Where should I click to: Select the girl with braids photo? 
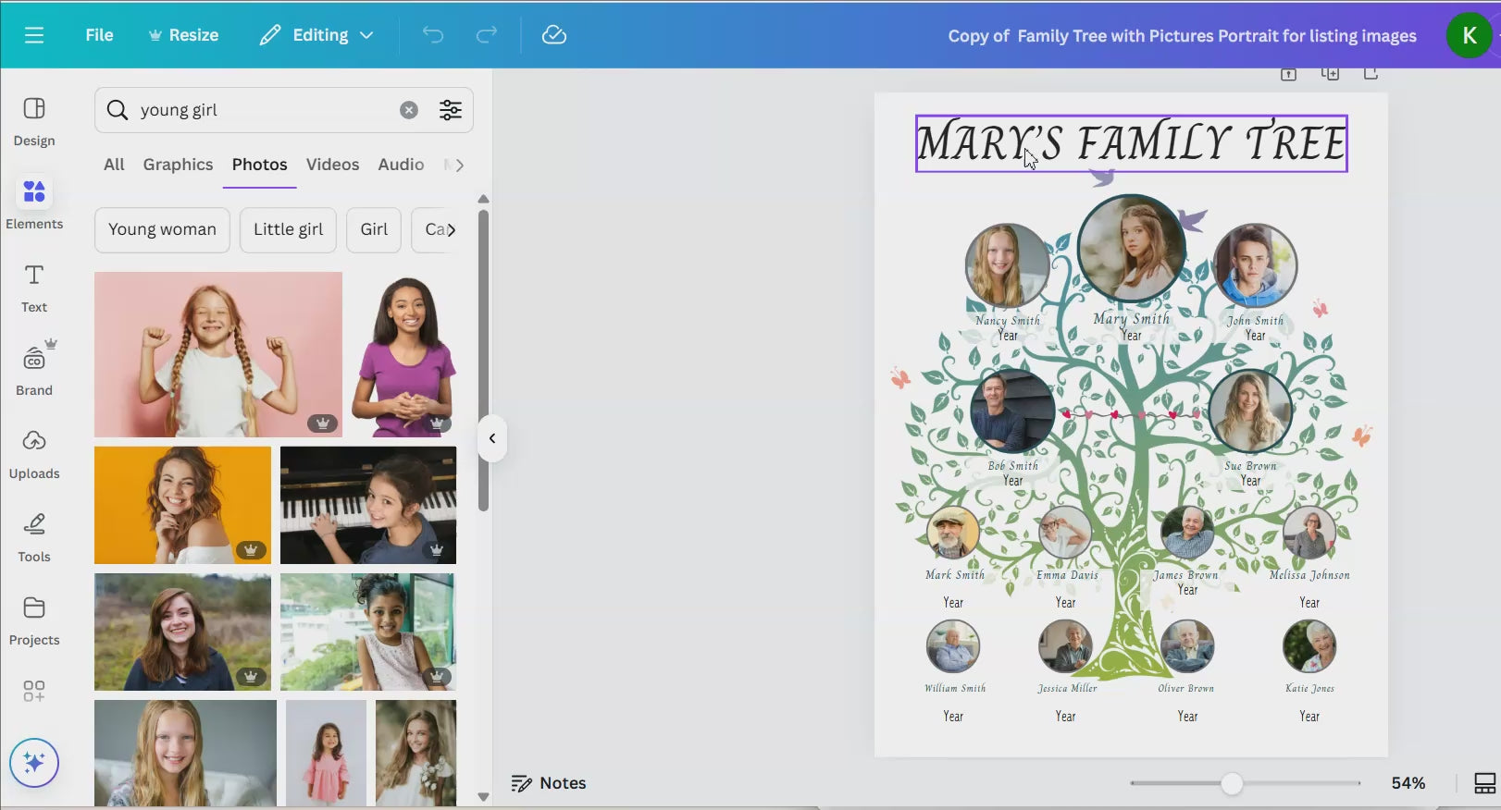[218, 354]
